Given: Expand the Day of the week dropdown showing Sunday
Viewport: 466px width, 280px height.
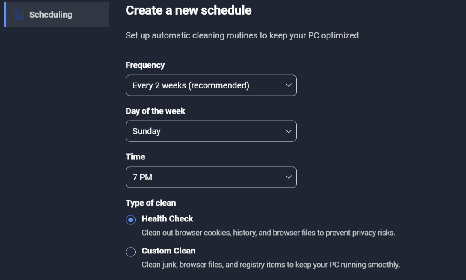Looking at the screenshot, I should point(211,131).
